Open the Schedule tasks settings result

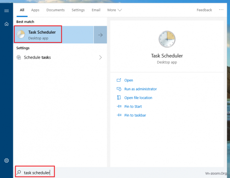[60, 57]
